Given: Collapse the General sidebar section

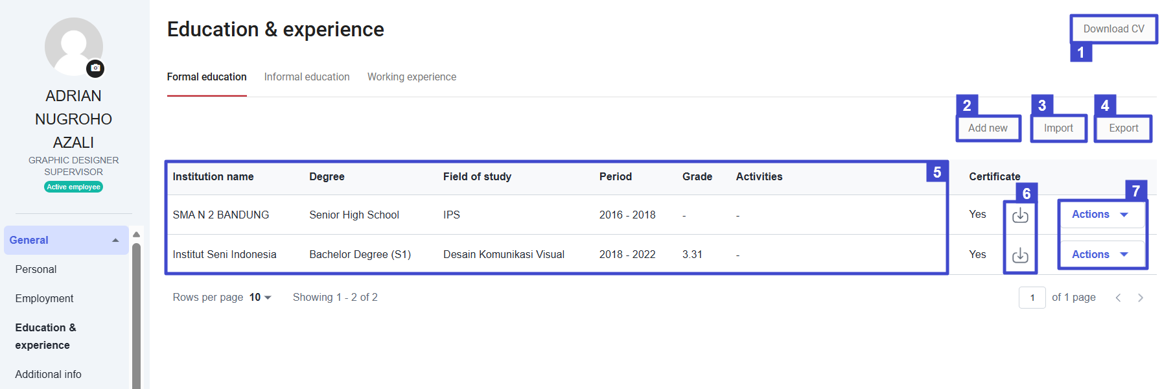Looking at the screenshot, I should [115, 241].
